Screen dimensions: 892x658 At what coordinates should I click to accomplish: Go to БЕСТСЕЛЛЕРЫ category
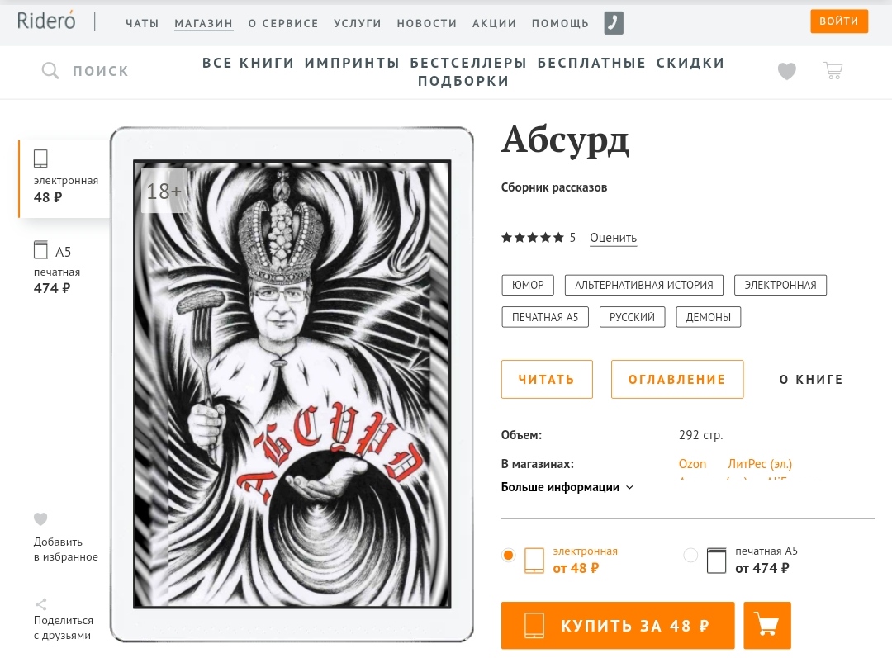coord(468,63)
